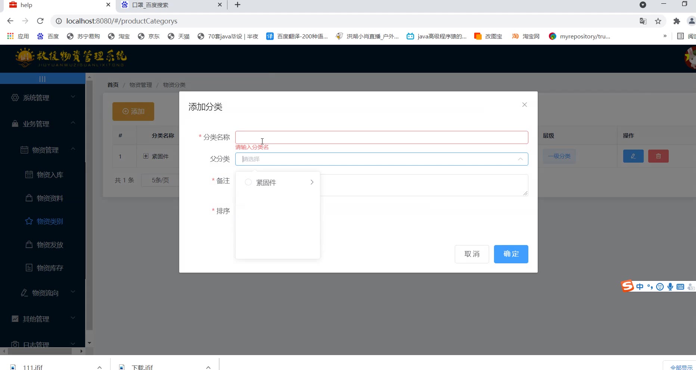Expand the 紧固件 cascader arrow
Viewport: 696px width, 370px height.
click(312, 182)
